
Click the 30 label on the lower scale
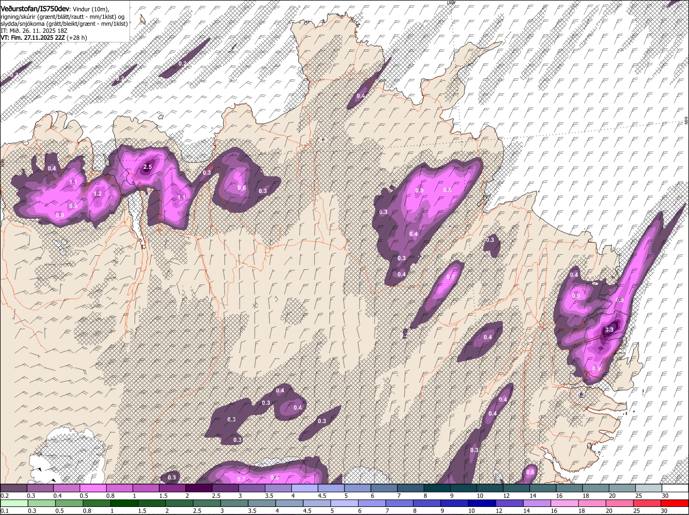(664, 511)
